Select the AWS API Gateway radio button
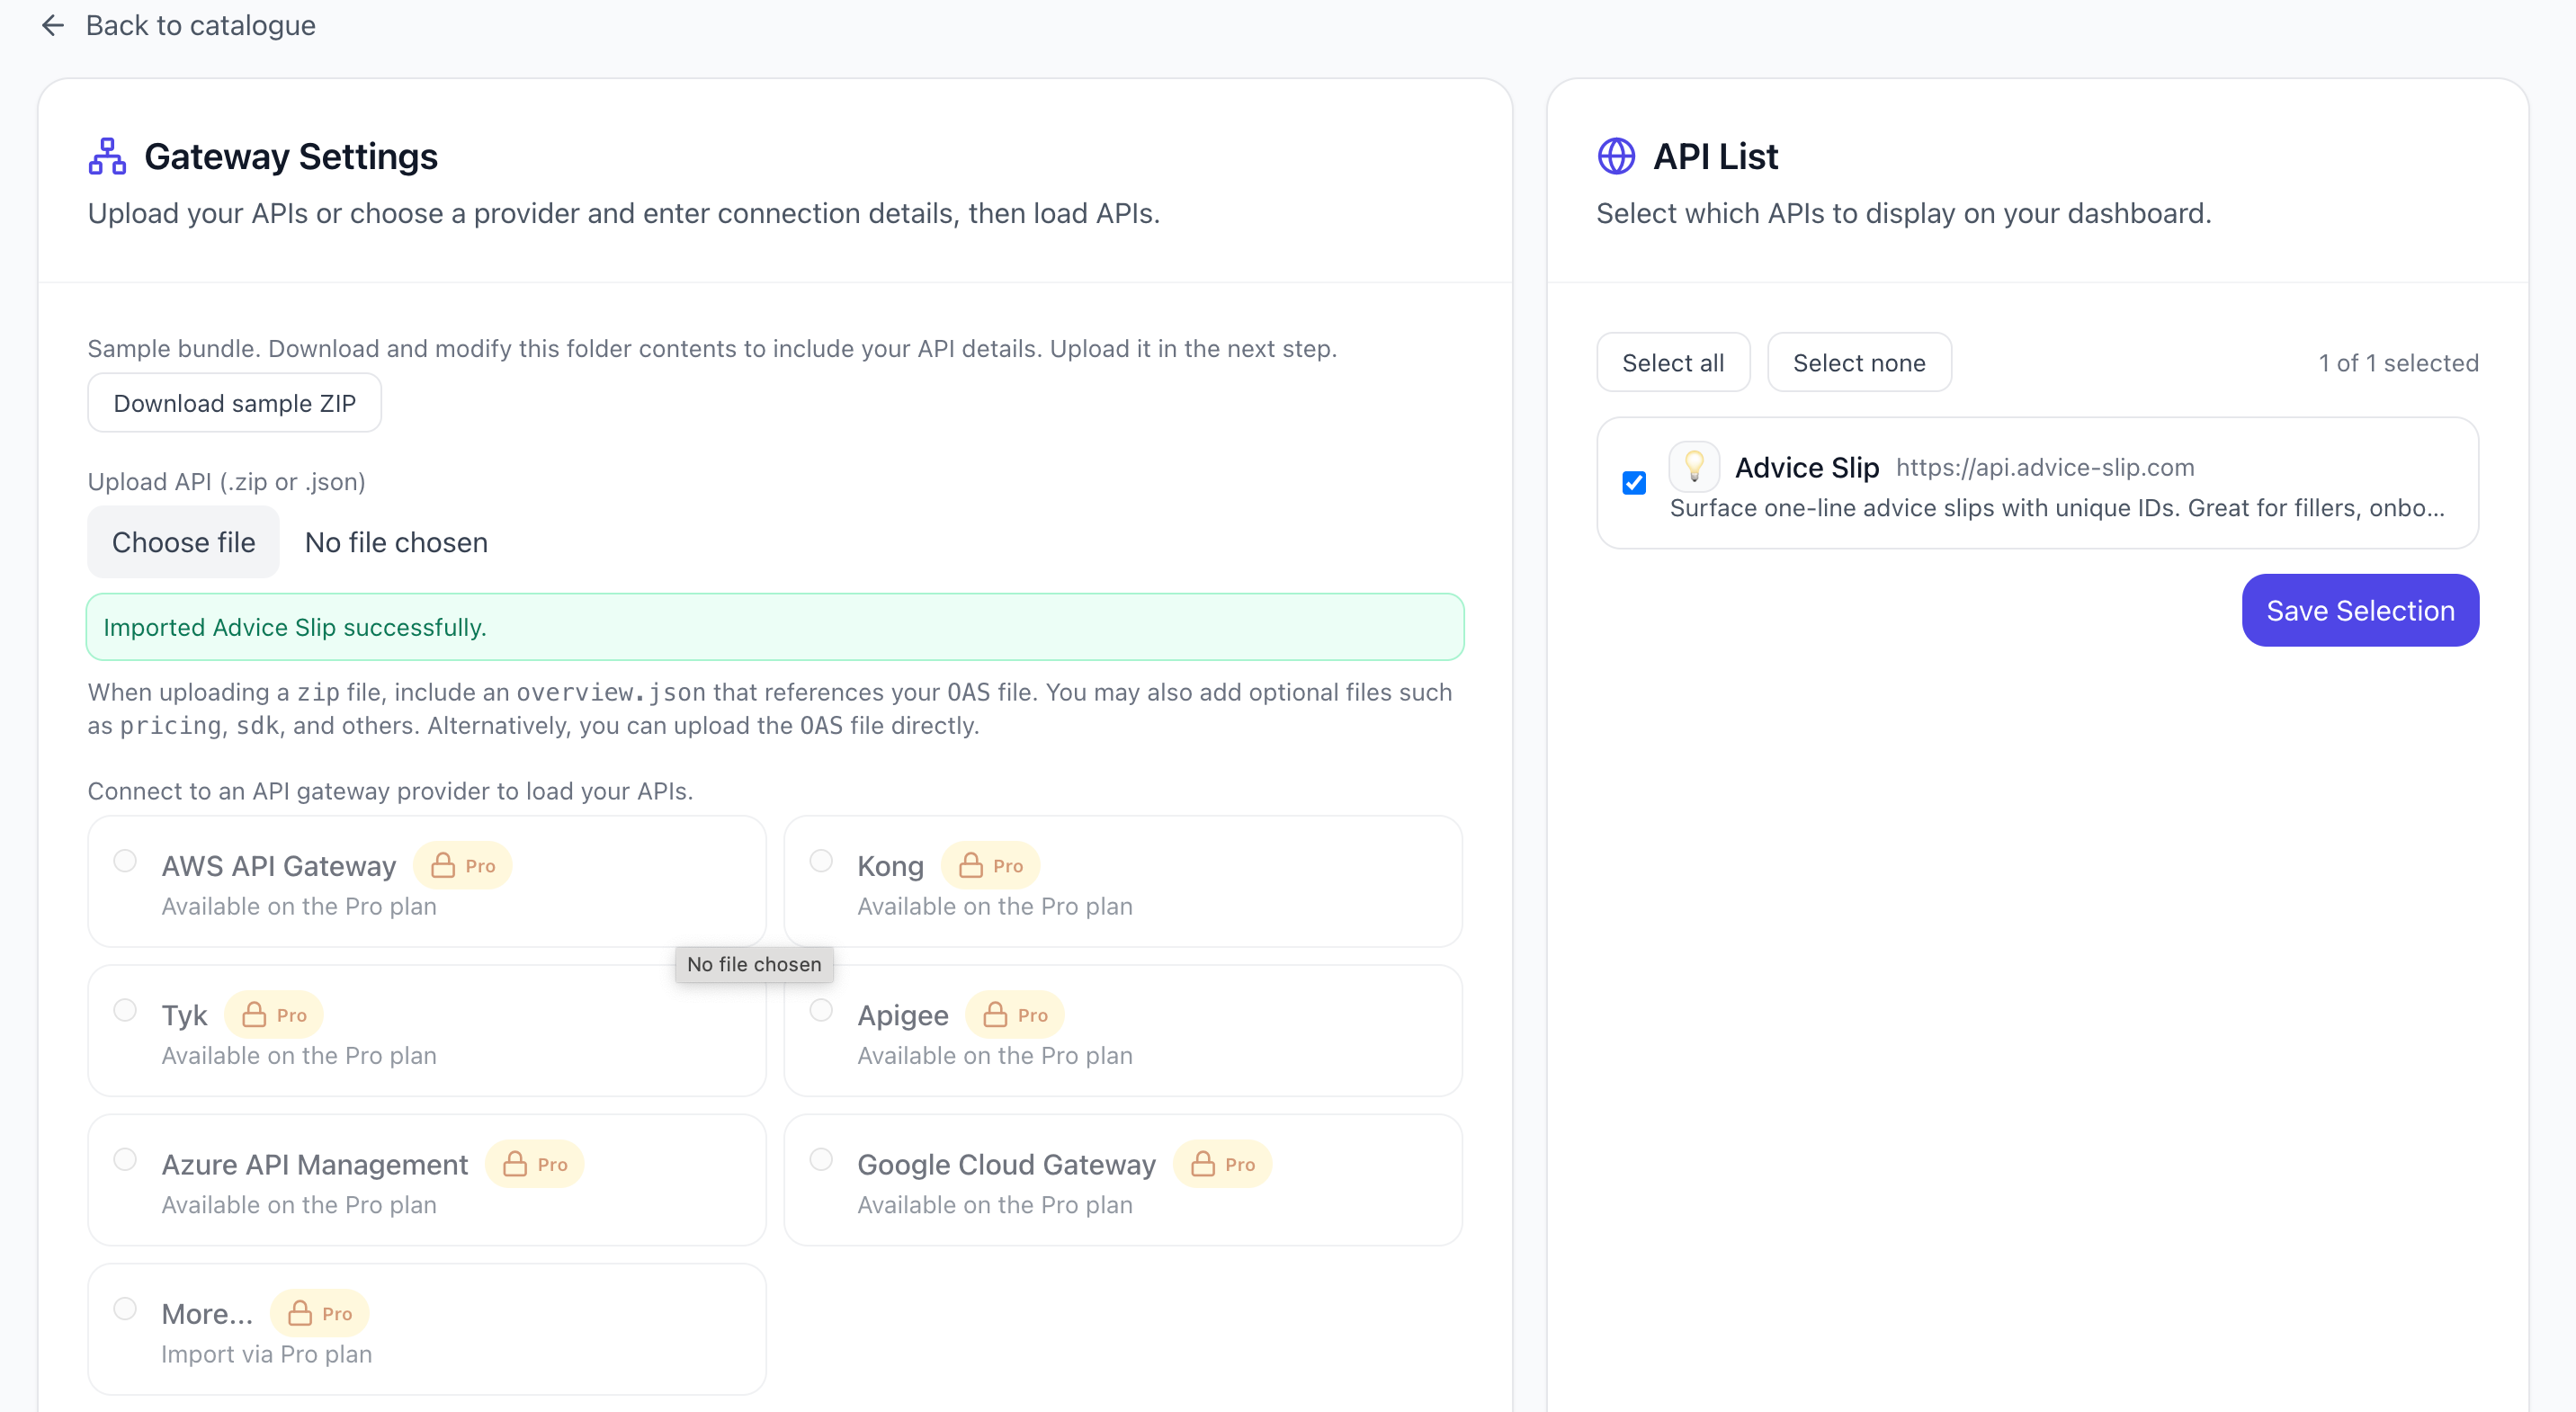Screen dimensions: 2576x1412 click(x=125, y=861)
